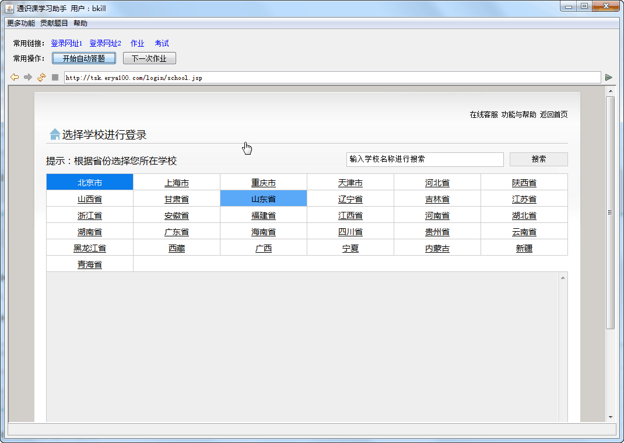Click the 搜索 button
This screenshot has width=624, height=443.
[x=538, y=159]
